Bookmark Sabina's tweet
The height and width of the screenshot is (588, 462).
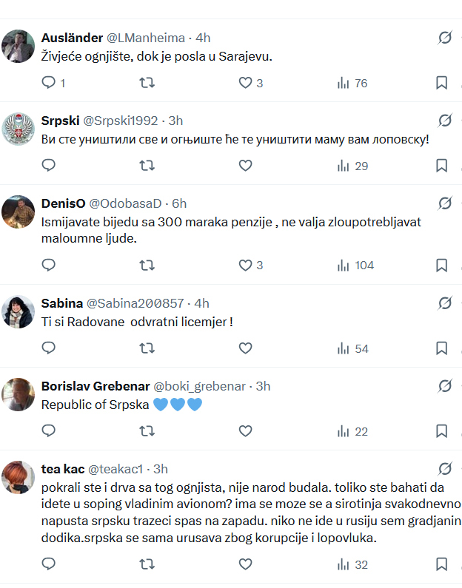tap(441, 348)
